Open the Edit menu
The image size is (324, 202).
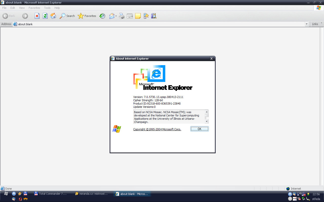click(x=13, y=8)
